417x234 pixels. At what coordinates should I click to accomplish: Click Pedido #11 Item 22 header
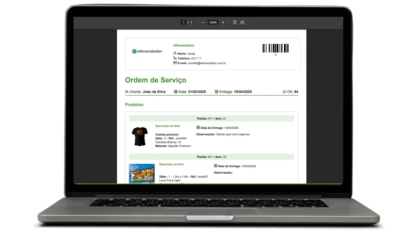pyautogui.click(x=212, y=157)
